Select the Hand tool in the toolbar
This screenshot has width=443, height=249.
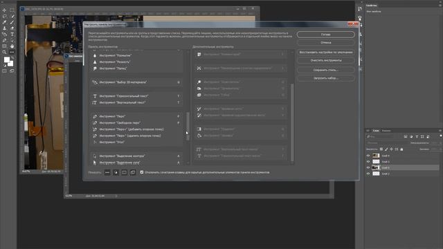tap(12, 46)
